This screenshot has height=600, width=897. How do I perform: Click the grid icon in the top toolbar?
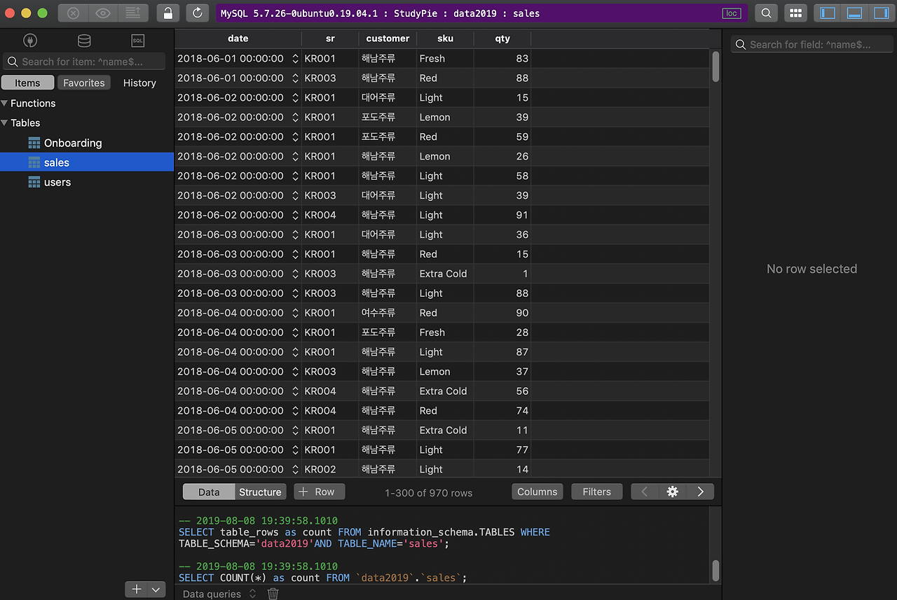tap(795, 13)
